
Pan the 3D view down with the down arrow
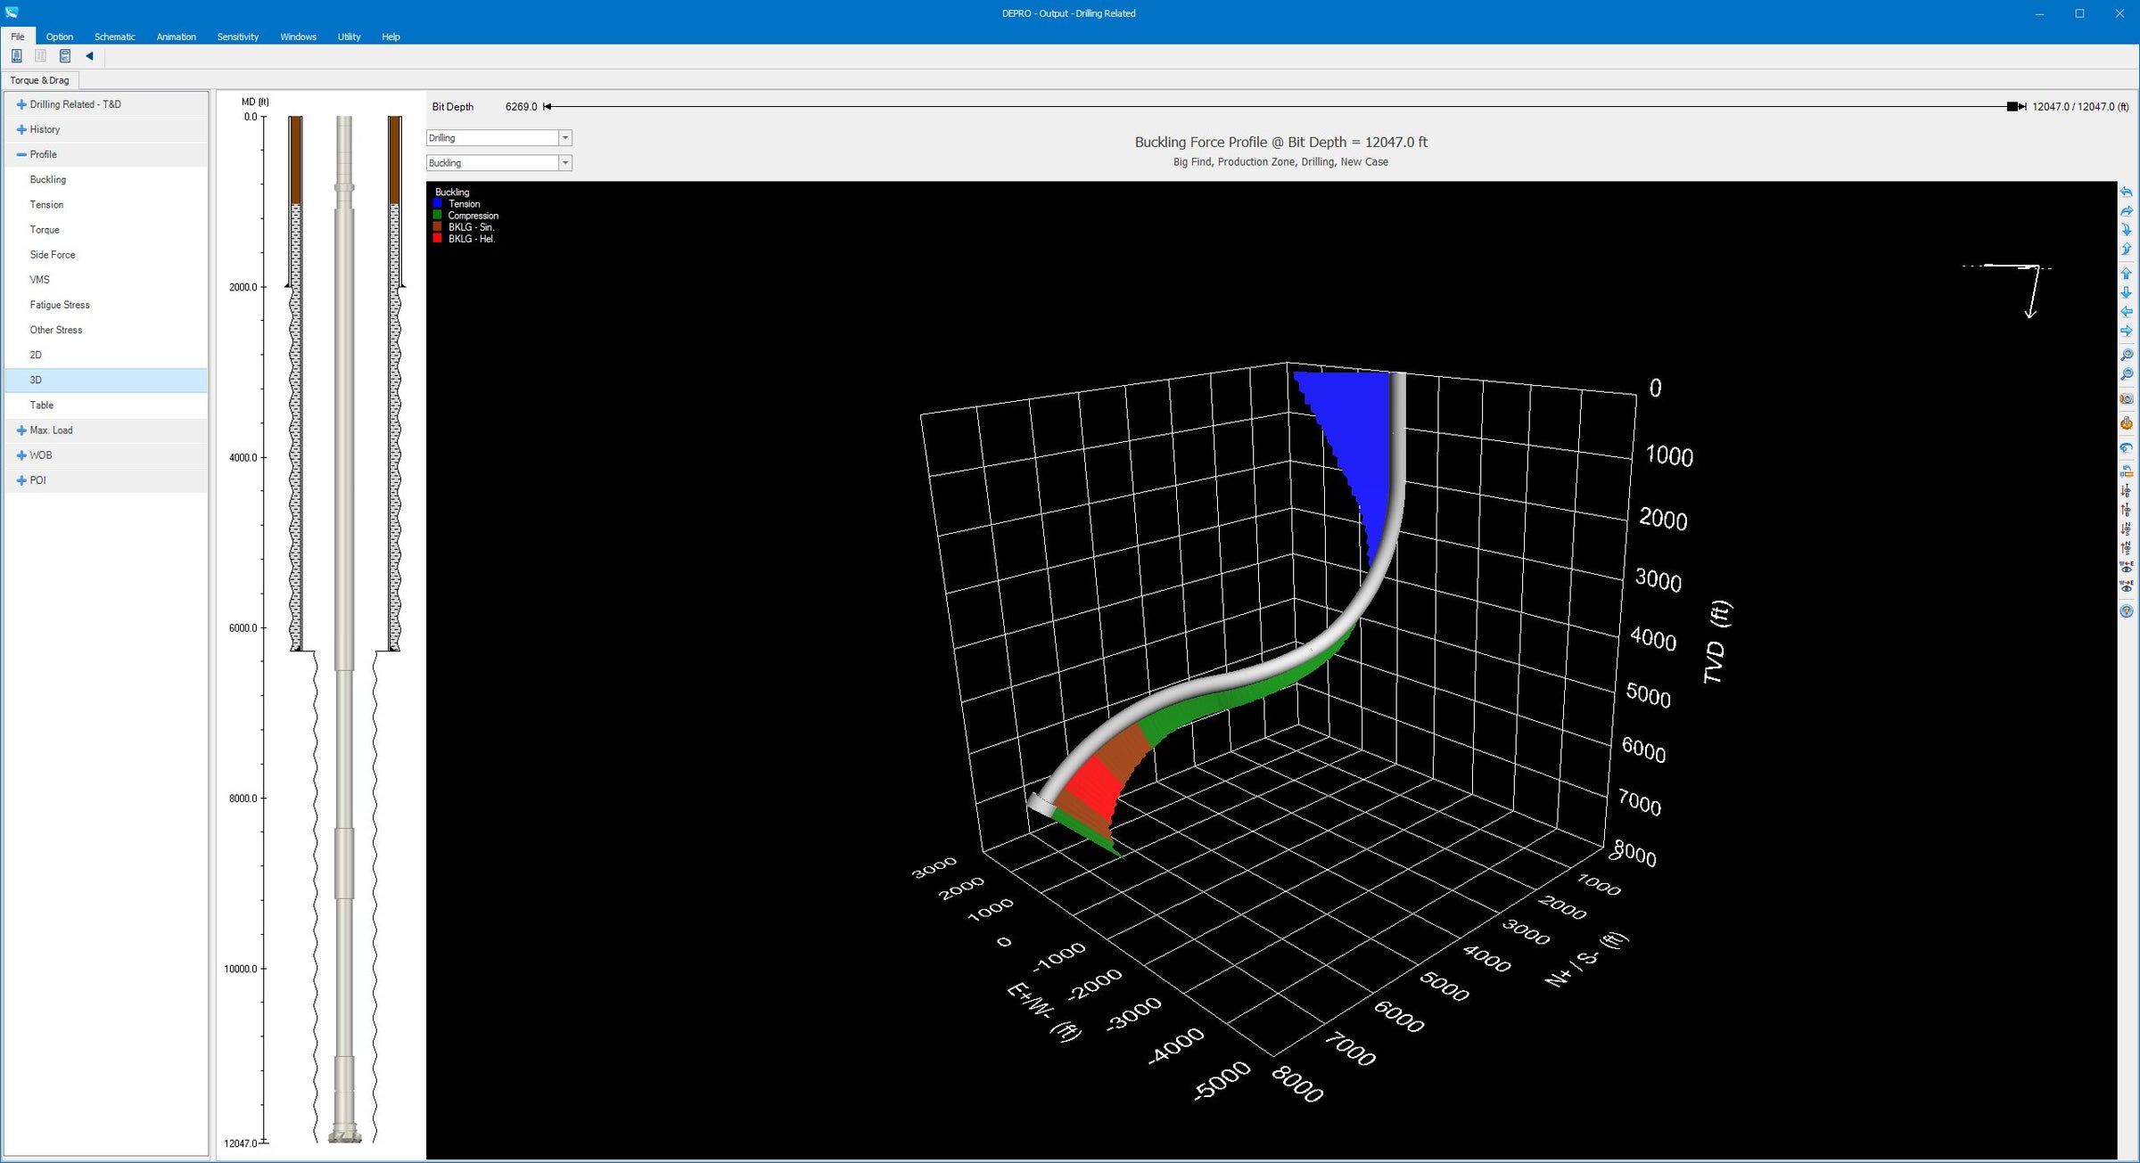coord(2127,292)
